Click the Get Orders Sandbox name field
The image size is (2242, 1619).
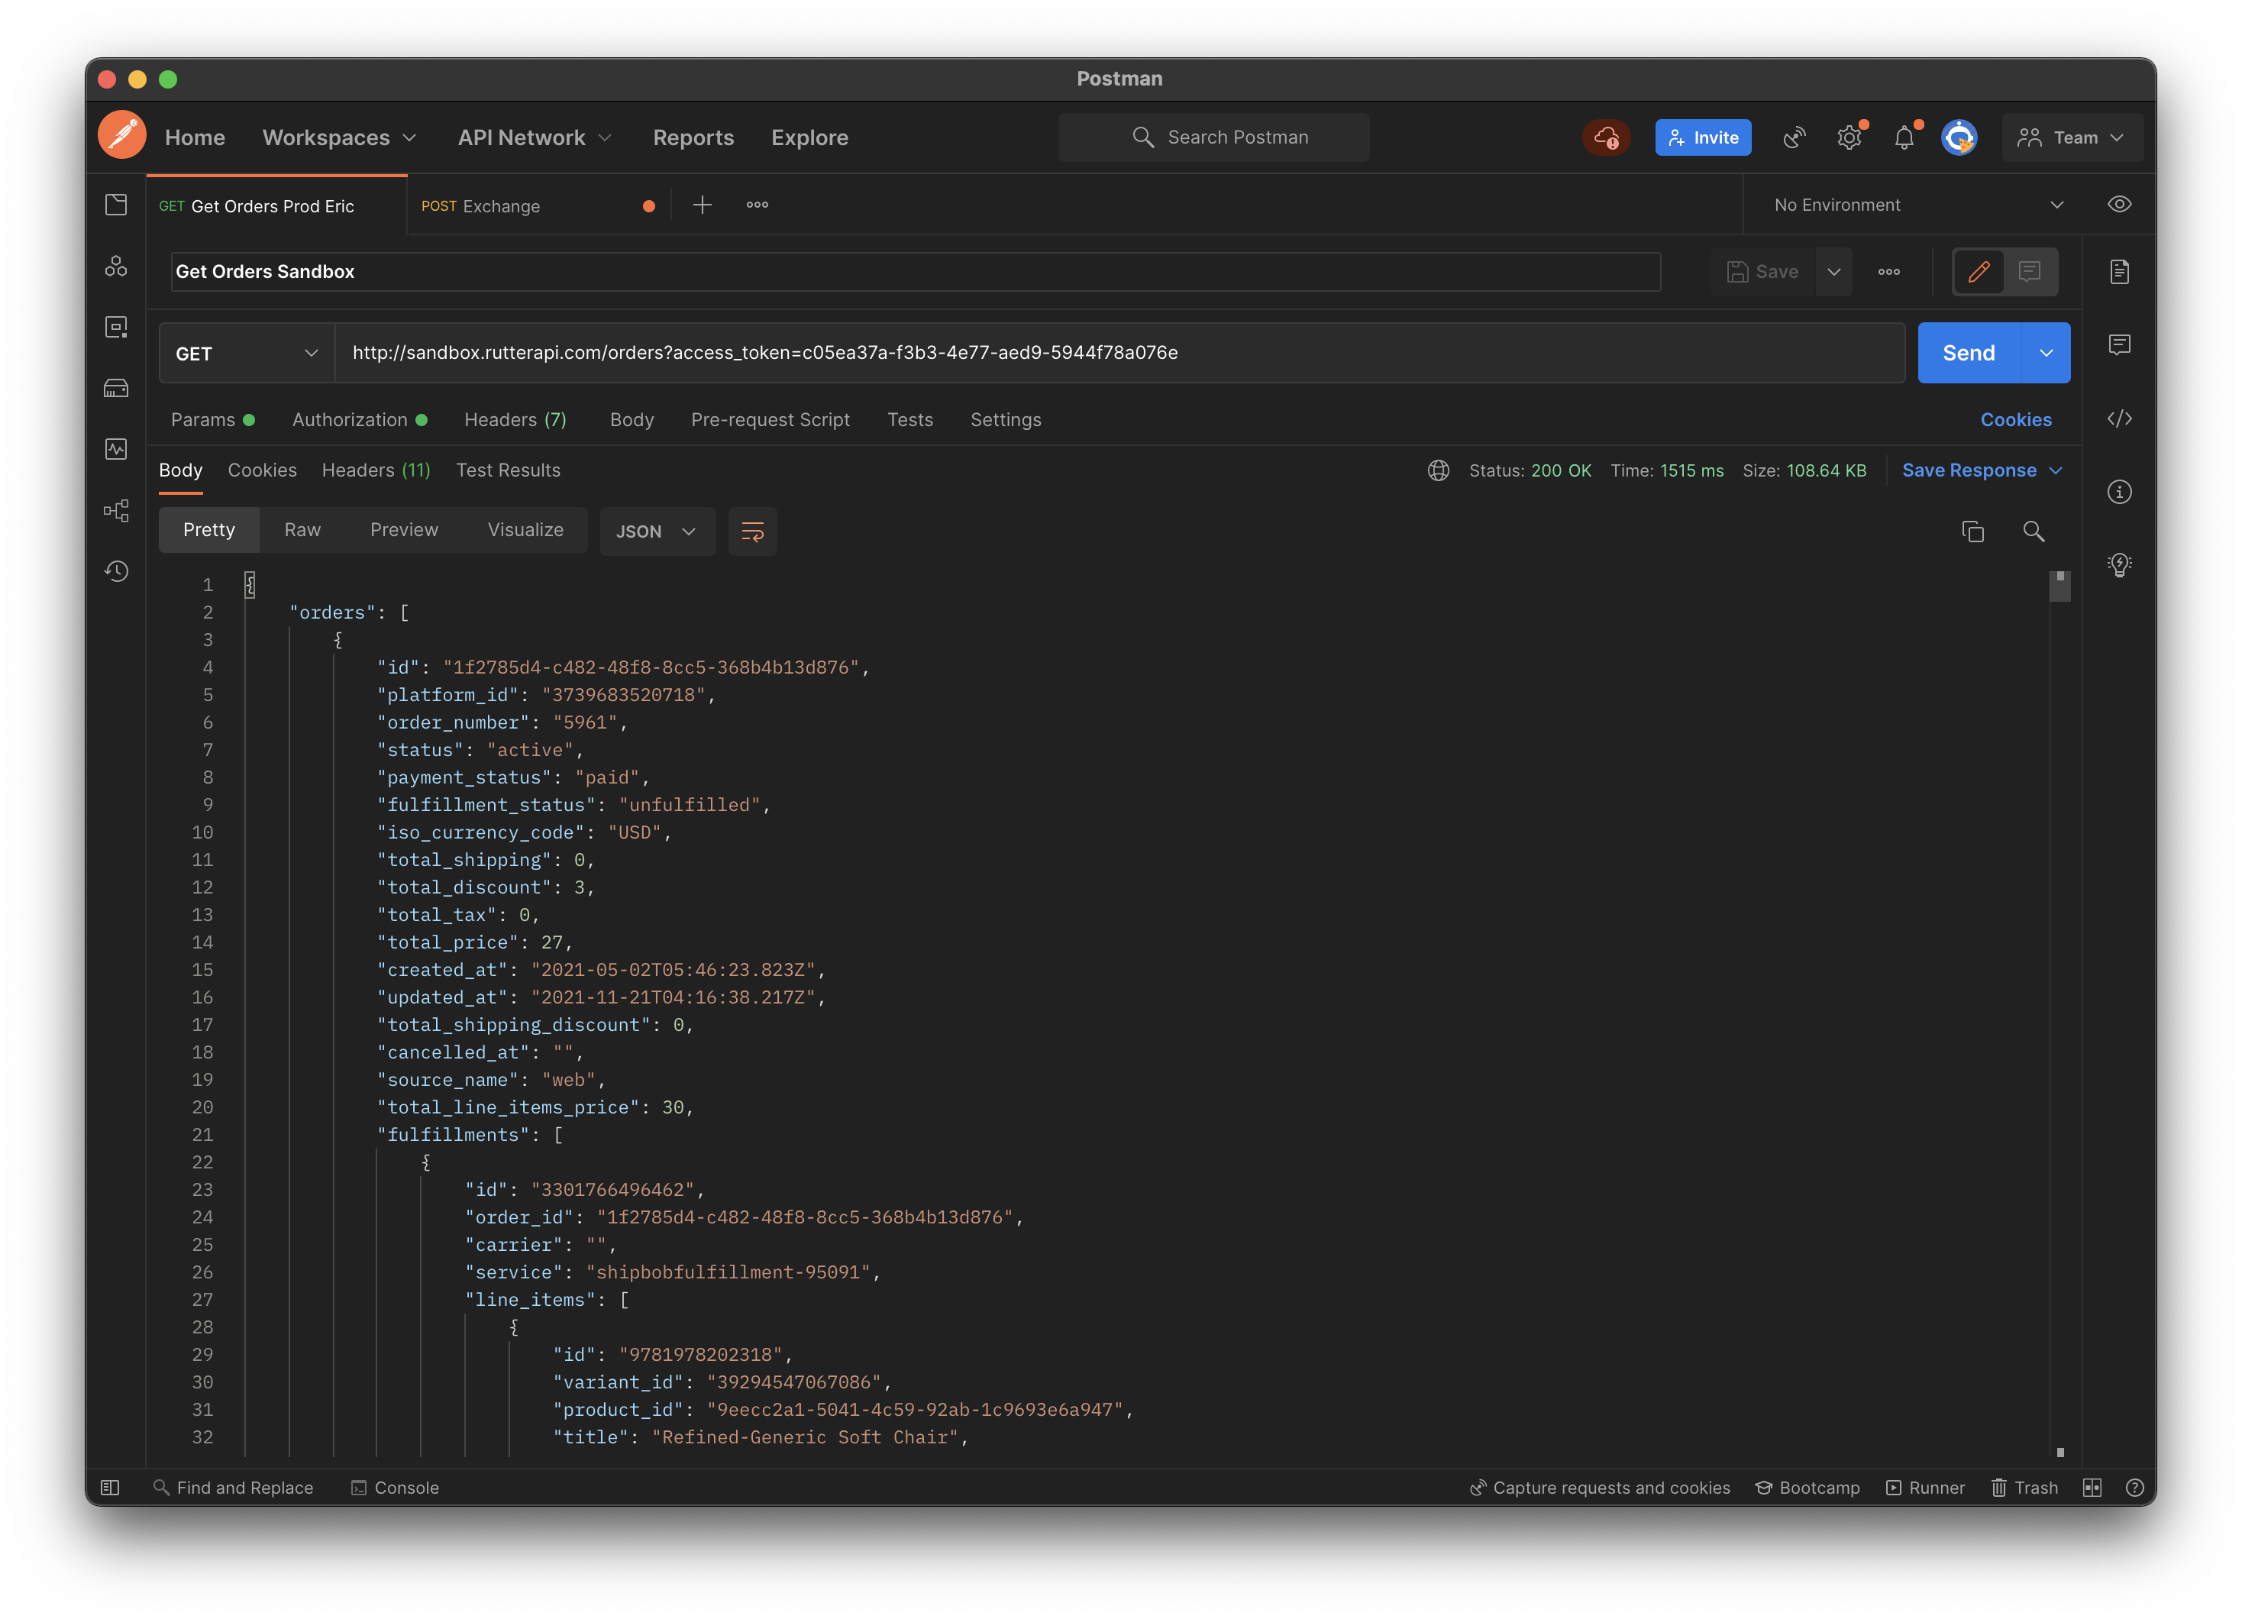(x=916, y=272)
